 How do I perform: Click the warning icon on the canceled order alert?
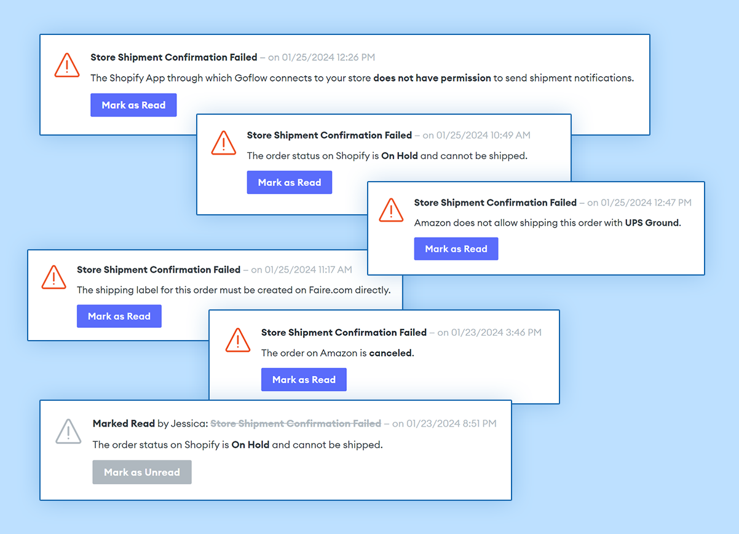238,340
